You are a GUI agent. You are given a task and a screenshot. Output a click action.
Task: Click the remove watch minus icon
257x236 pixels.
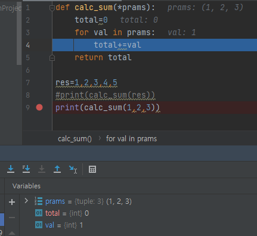coord(12,218)
